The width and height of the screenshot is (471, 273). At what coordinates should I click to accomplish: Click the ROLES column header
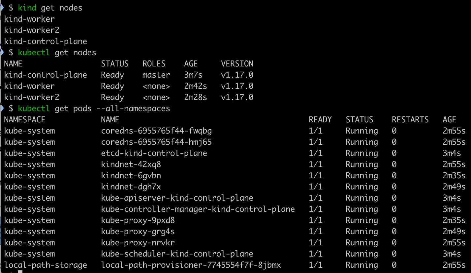point(154,63)
